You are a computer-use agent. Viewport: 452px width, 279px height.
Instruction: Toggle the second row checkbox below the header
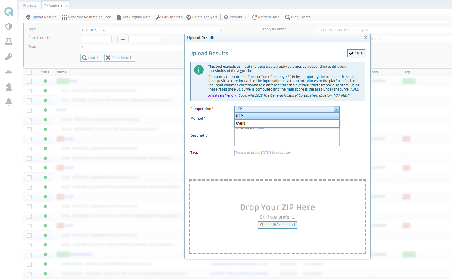tap(29, 91)
